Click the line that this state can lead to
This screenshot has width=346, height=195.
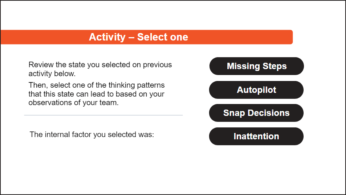click(96, 94)
